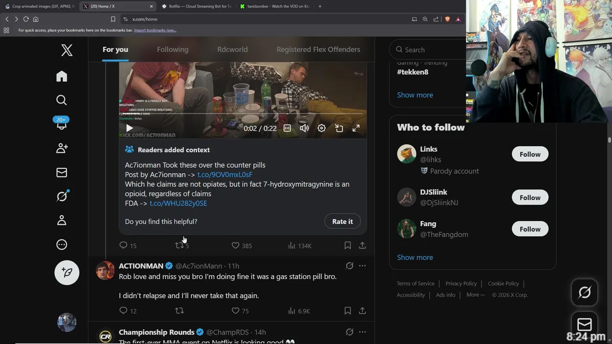612x344 pixels.
Task: Bookmark the video post
Action: (348, 246)
